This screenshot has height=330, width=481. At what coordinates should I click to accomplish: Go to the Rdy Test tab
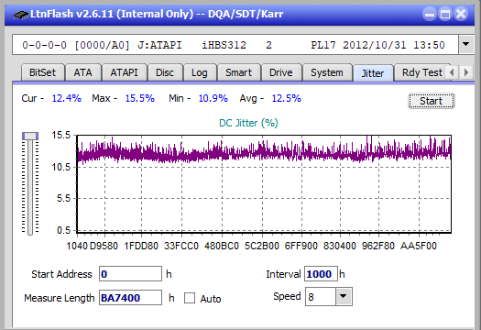point(422,72)
